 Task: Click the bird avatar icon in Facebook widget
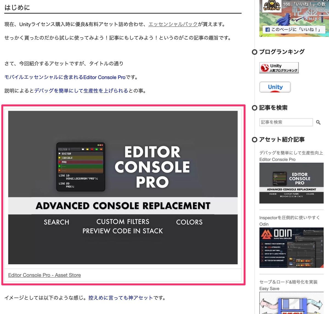(x=271, y=5)
